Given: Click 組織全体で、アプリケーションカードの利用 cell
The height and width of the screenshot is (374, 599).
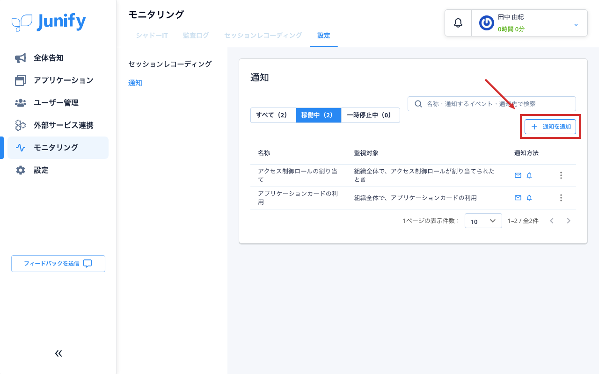Looking at the screenshot, I should click(416, 198).
